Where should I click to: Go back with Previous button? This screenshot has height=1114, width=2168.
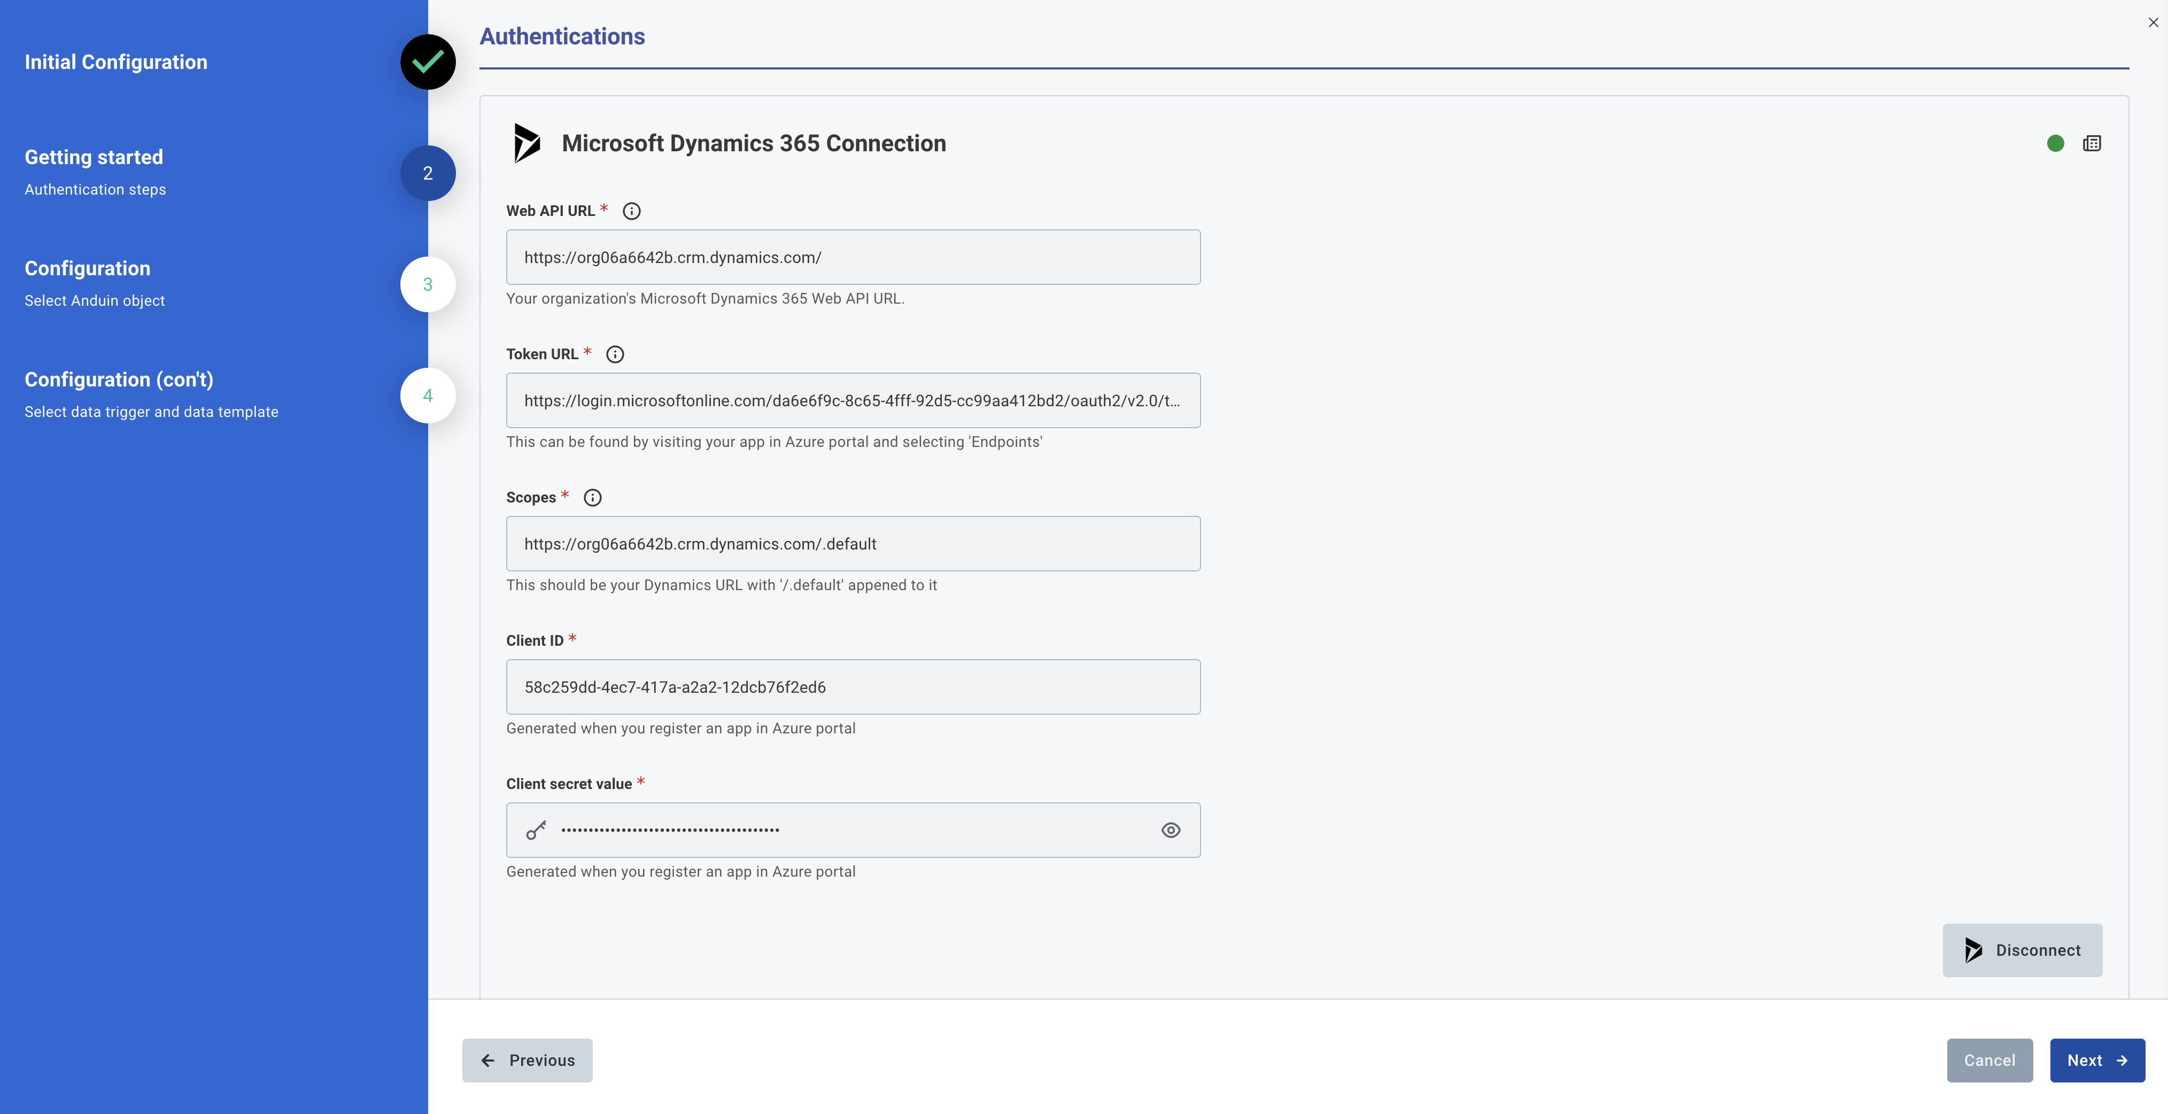tap(527, 1060)
